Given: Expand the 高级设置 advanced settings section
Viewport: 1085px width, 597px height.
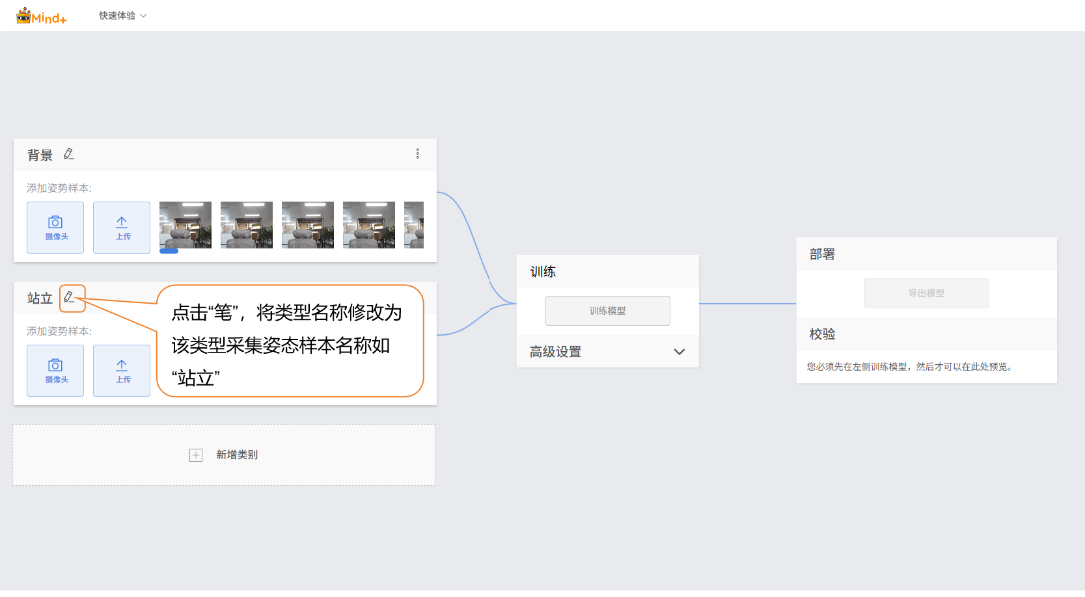Looking at the screenshot, I should point(555,352).
